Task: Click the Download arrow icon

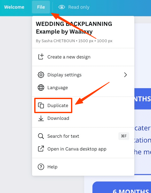Action: pyautogui.click(x=41, y=118)
